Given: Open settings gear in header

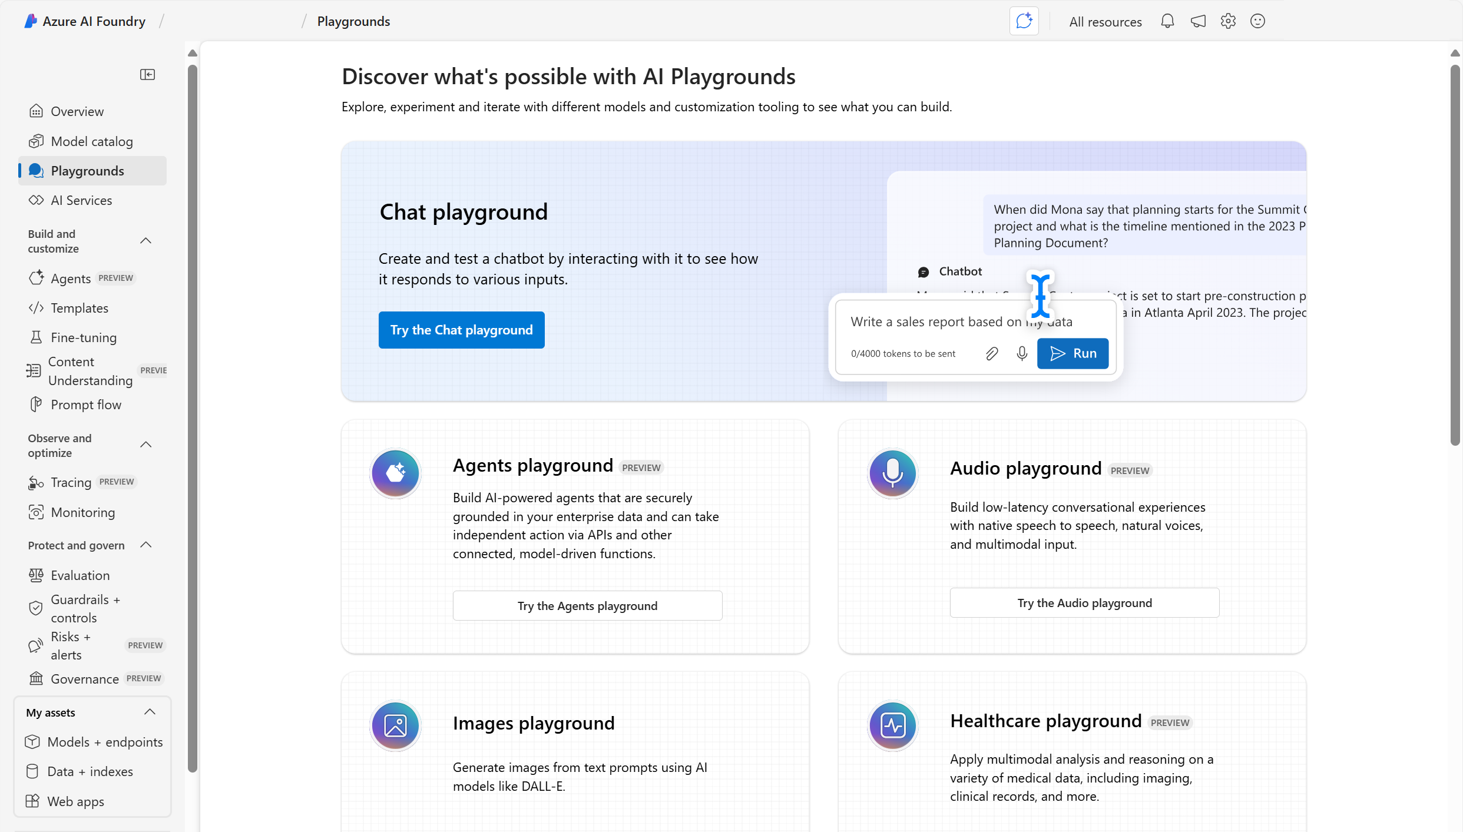Looking at the screenshot, I should tap(1227, 21).
